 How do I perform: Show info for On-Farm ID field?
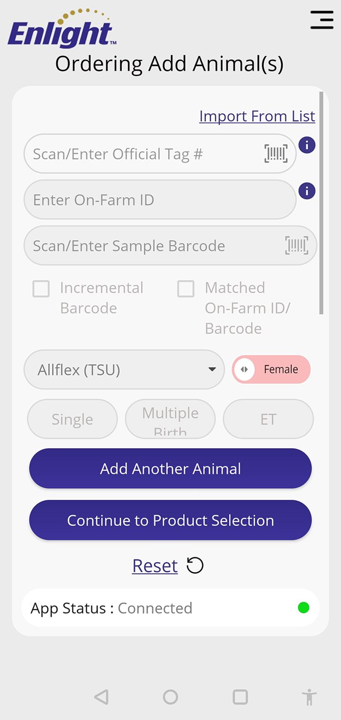(307, 191)
